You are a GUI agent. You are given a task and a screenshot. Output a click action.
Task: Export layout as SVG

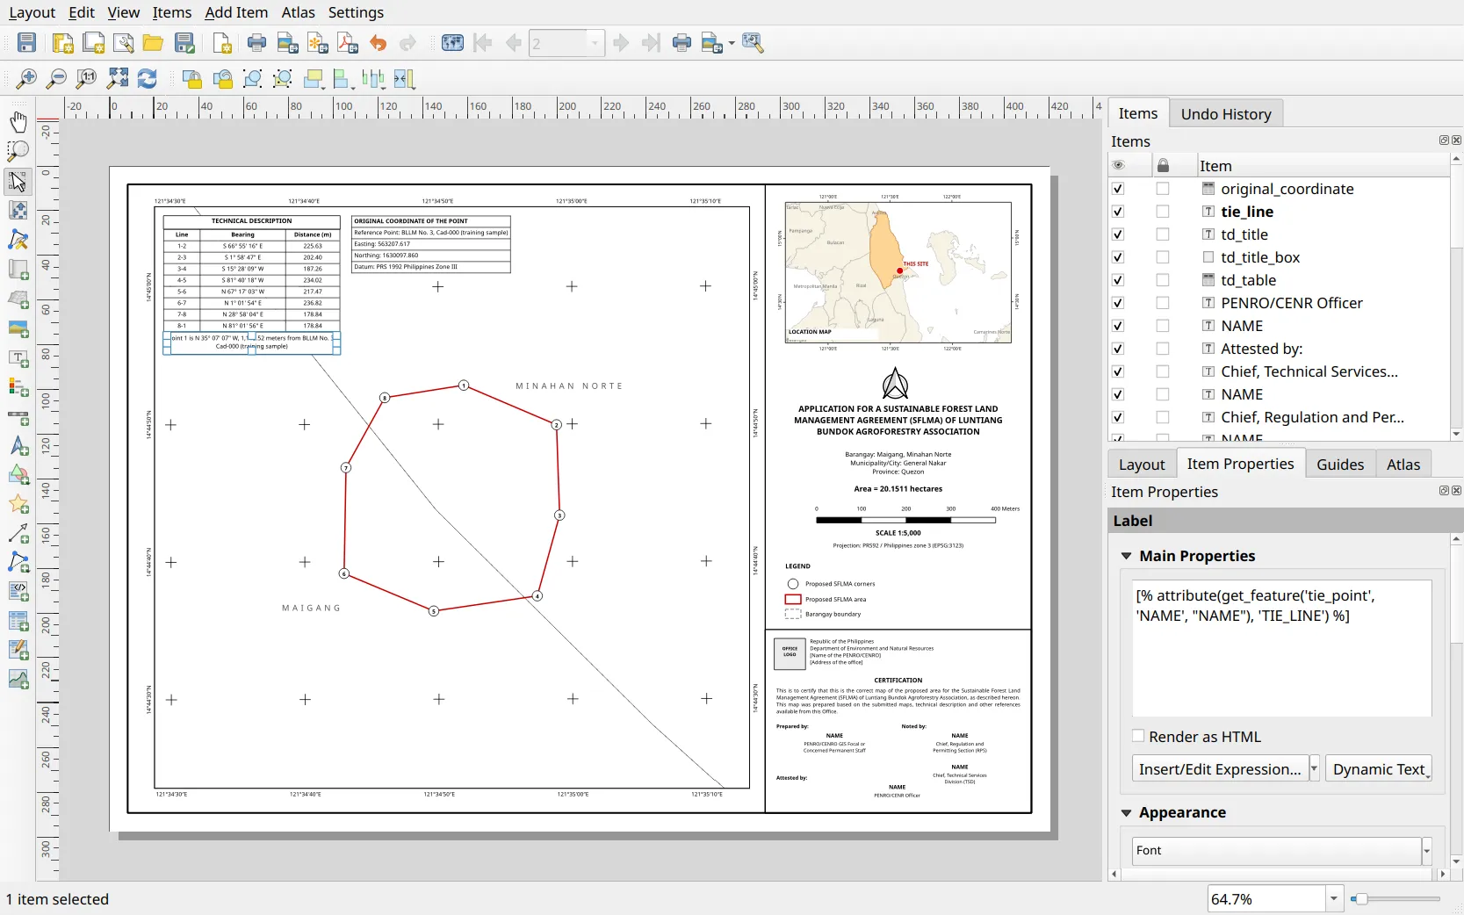coord(318,43)
